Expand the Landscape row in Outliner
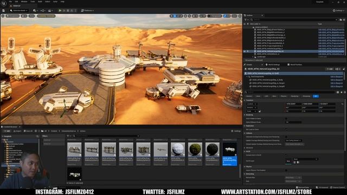Image resolution: width=347 pixels, height=195 pixels. click(x=253, y=57)
